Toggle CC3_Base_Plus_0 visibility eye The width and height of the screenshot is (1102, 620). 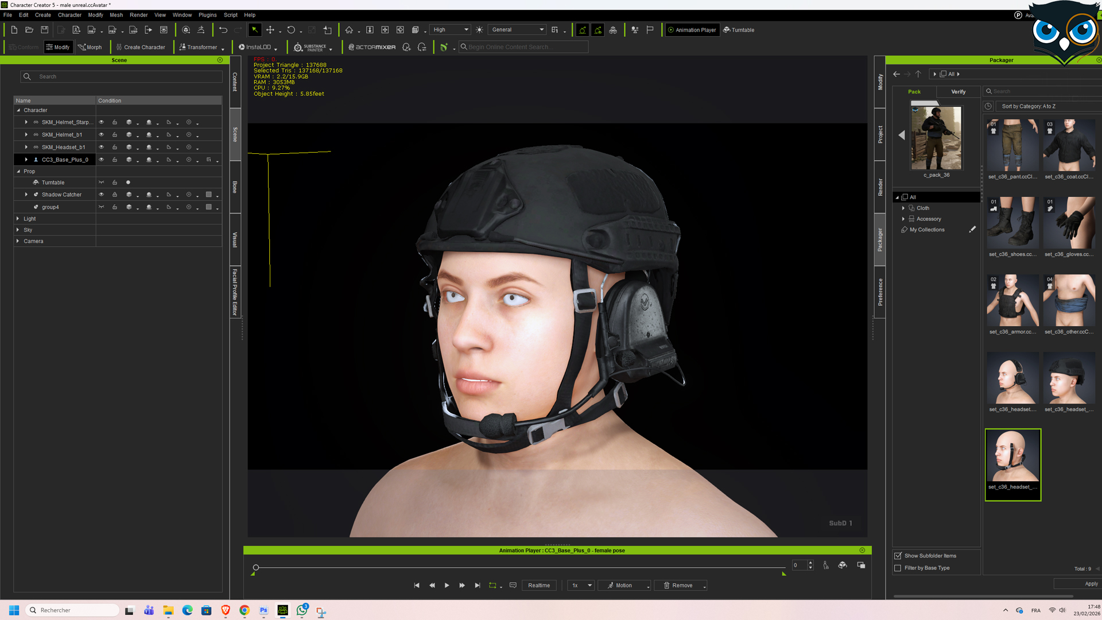[x=102, y=160]
